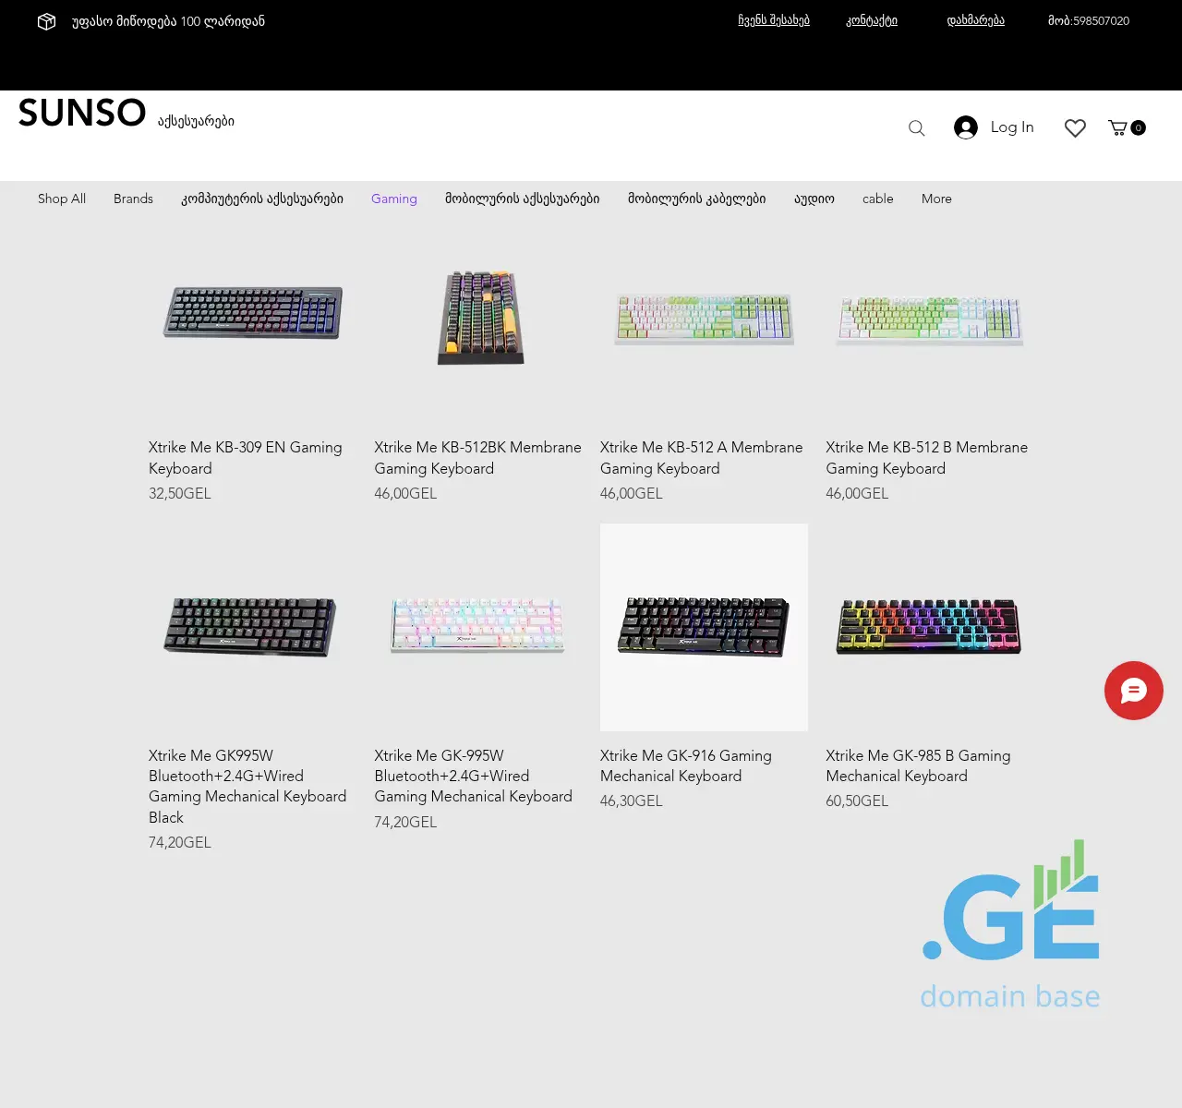Click the package/shipping icon in top bar
The image size is (1182, 1108).
[x=46, y=21]
